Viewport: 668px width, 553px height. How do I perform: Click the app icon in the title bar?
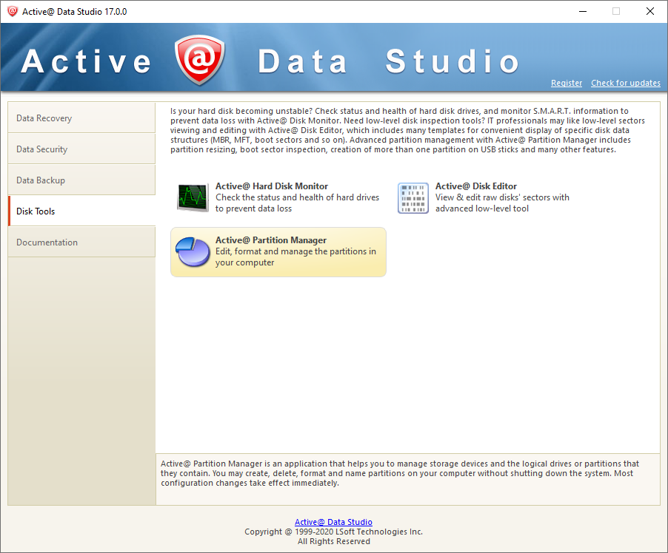pos(13,12)
